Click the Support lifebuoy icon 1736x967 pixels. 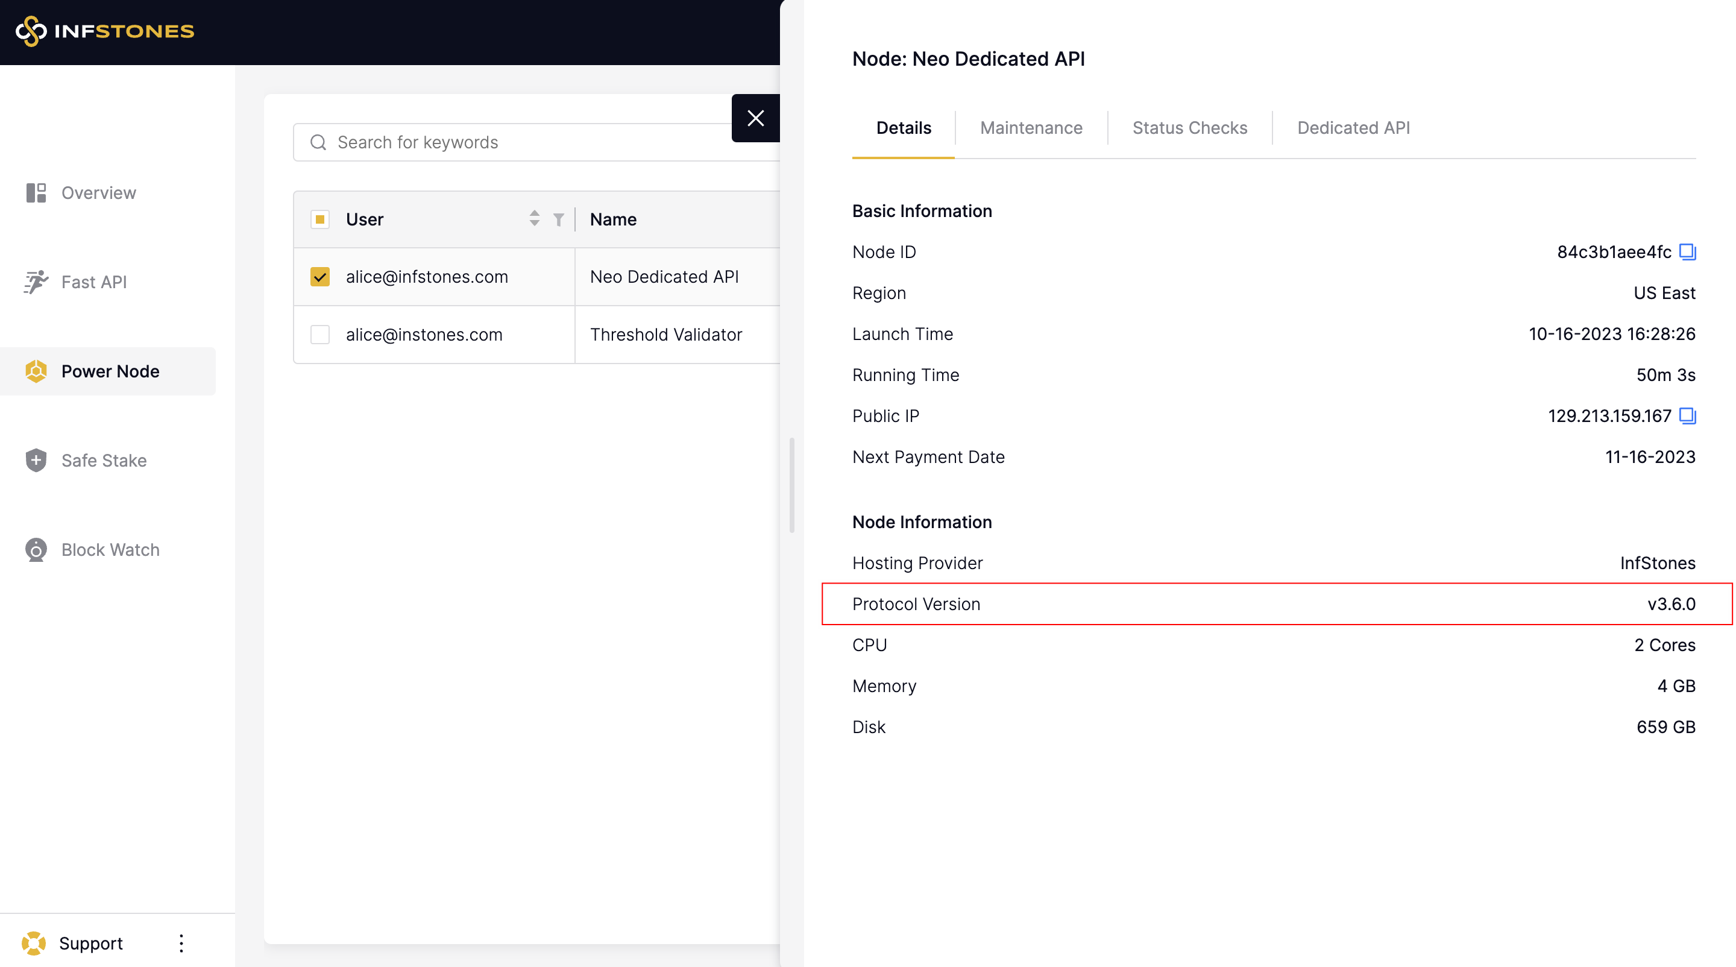pyautogui.click(x=33, y=943)
